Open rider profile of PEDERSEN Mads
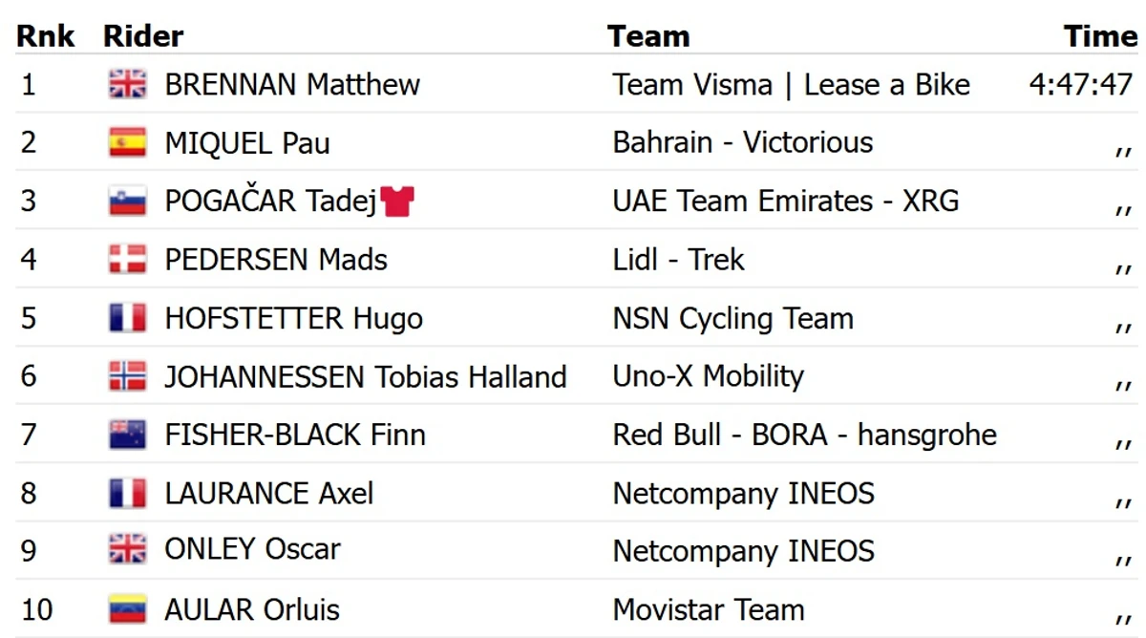Viewport: 1146px width, 638px height. pyautogui.click(x=276, y=259)
